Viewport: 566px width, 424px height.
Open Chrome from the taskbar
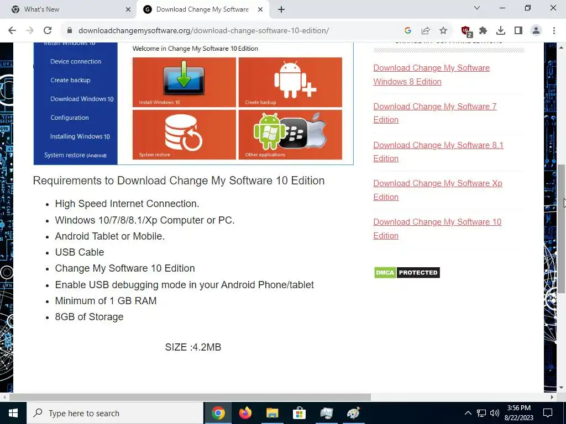(x=218, y=413)
